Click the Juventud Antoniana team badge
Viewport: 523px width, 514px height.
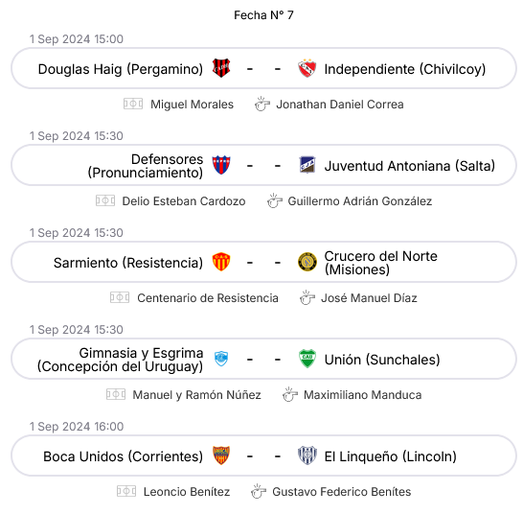pos(307,165)
